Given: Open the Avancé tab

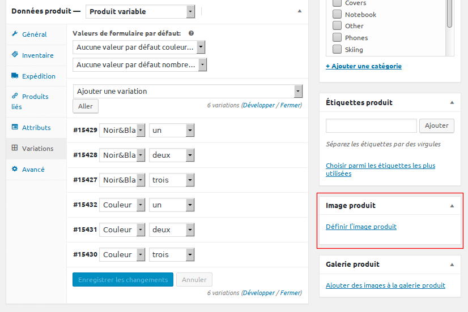Looking at the screenshot, I should coord(33,170).
